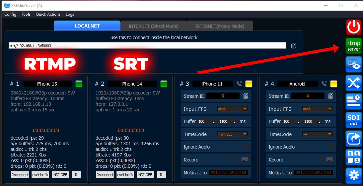Switch to INTERNET (Direct Mode) tab
Screen dimensions: 363x186
(154, 26)
